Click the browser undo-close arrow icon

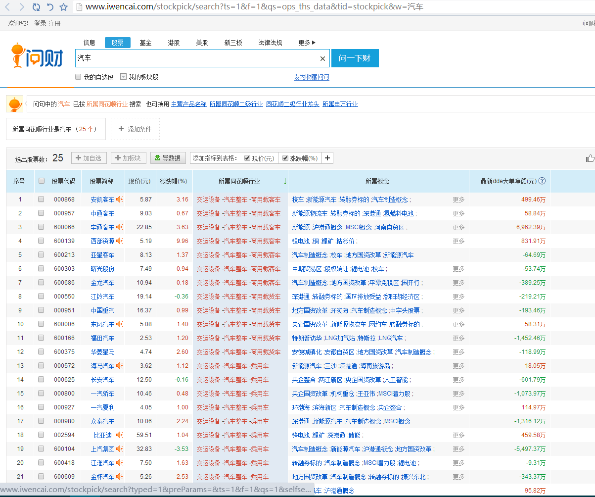[x=49, y=7]
